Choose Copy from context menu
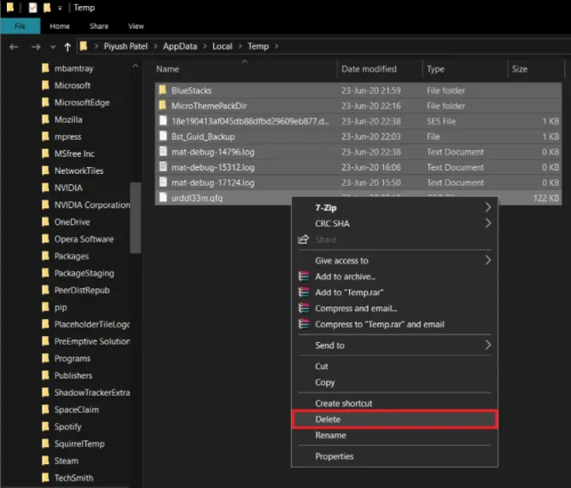 (394, 382)
